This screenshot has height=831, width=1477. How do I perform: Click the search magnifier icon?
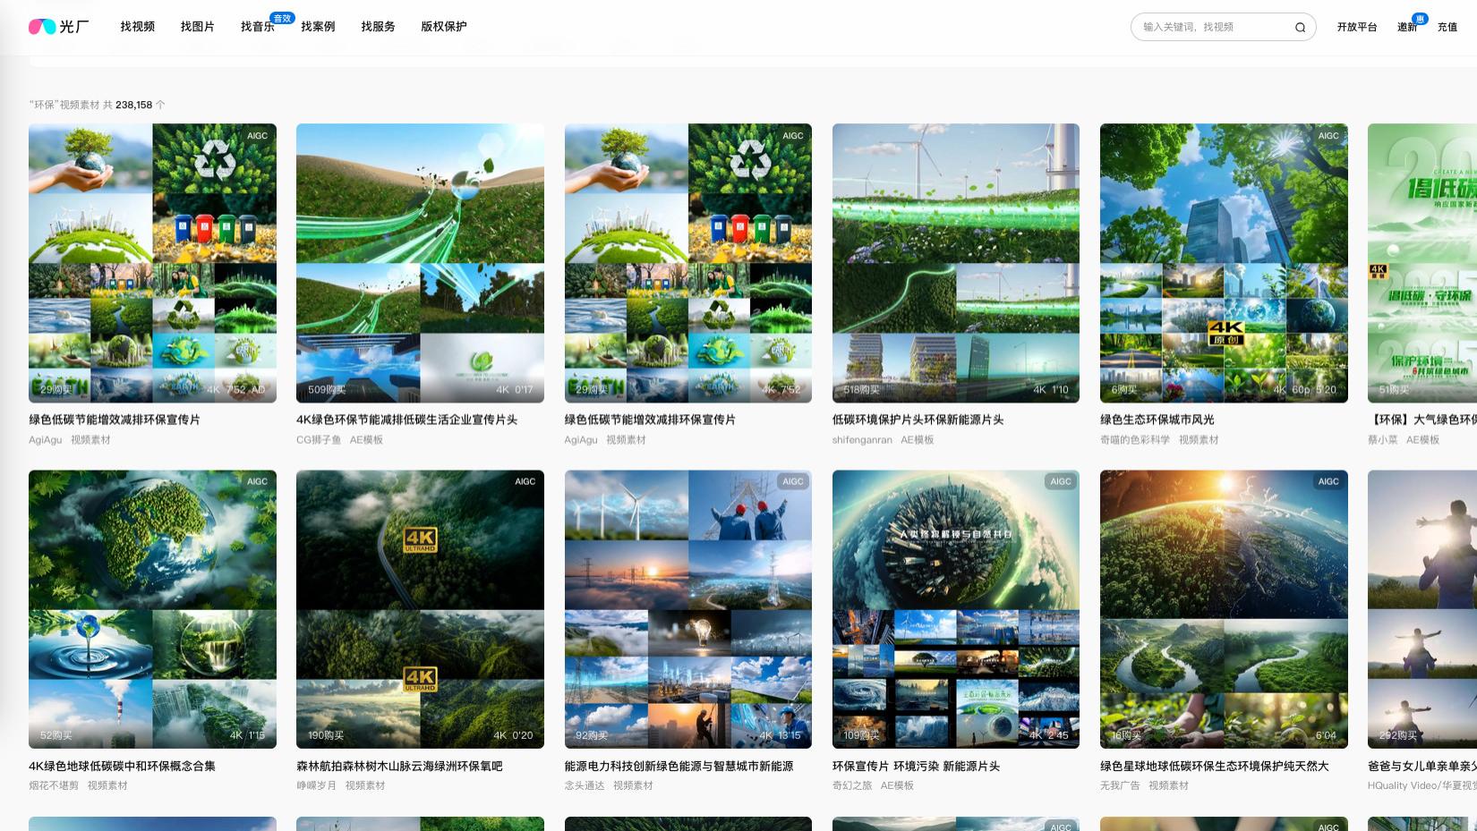[x=1300, y=27]
